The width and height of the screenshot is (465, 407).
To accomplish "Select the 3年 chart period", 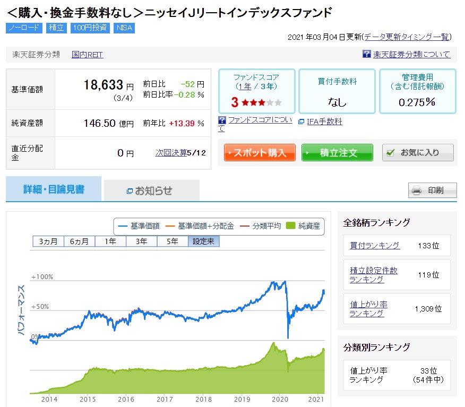I will pyautogui.click(x=141, y=241).
